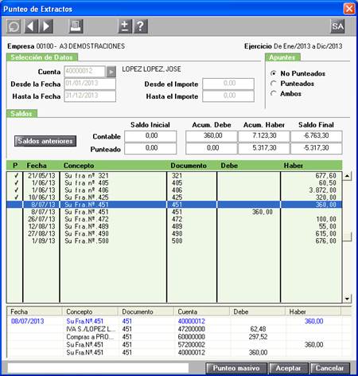Click the Concepto column header in green bar
The width and height of the screenshot is (358, 376).
point(79,166)
